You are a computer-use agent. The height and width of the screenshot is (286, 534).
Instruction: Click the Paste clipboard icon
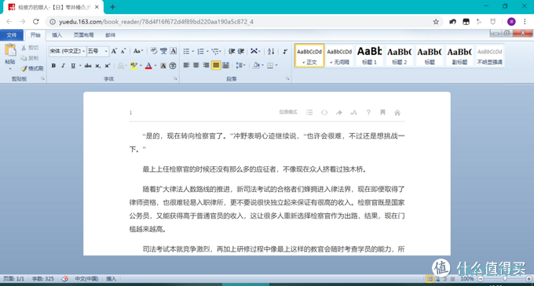pos(10,50)
